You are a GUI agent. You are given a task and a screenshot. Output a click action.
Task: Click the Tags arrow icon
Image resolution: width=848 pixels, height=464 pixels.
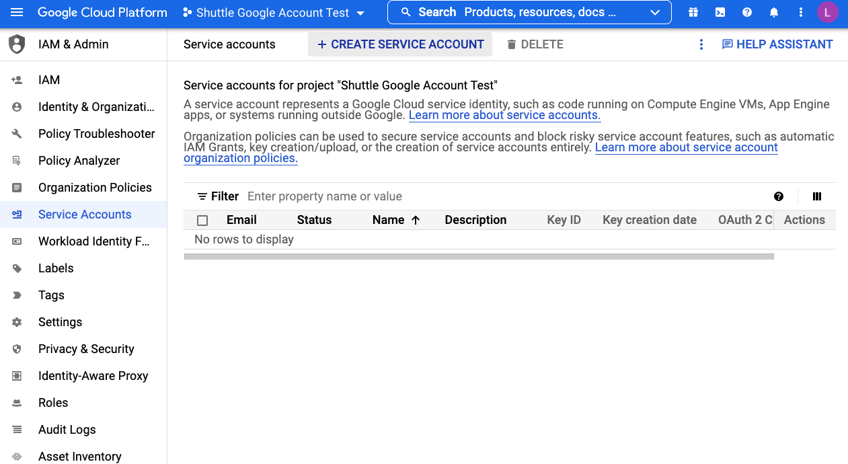point(17,295)
